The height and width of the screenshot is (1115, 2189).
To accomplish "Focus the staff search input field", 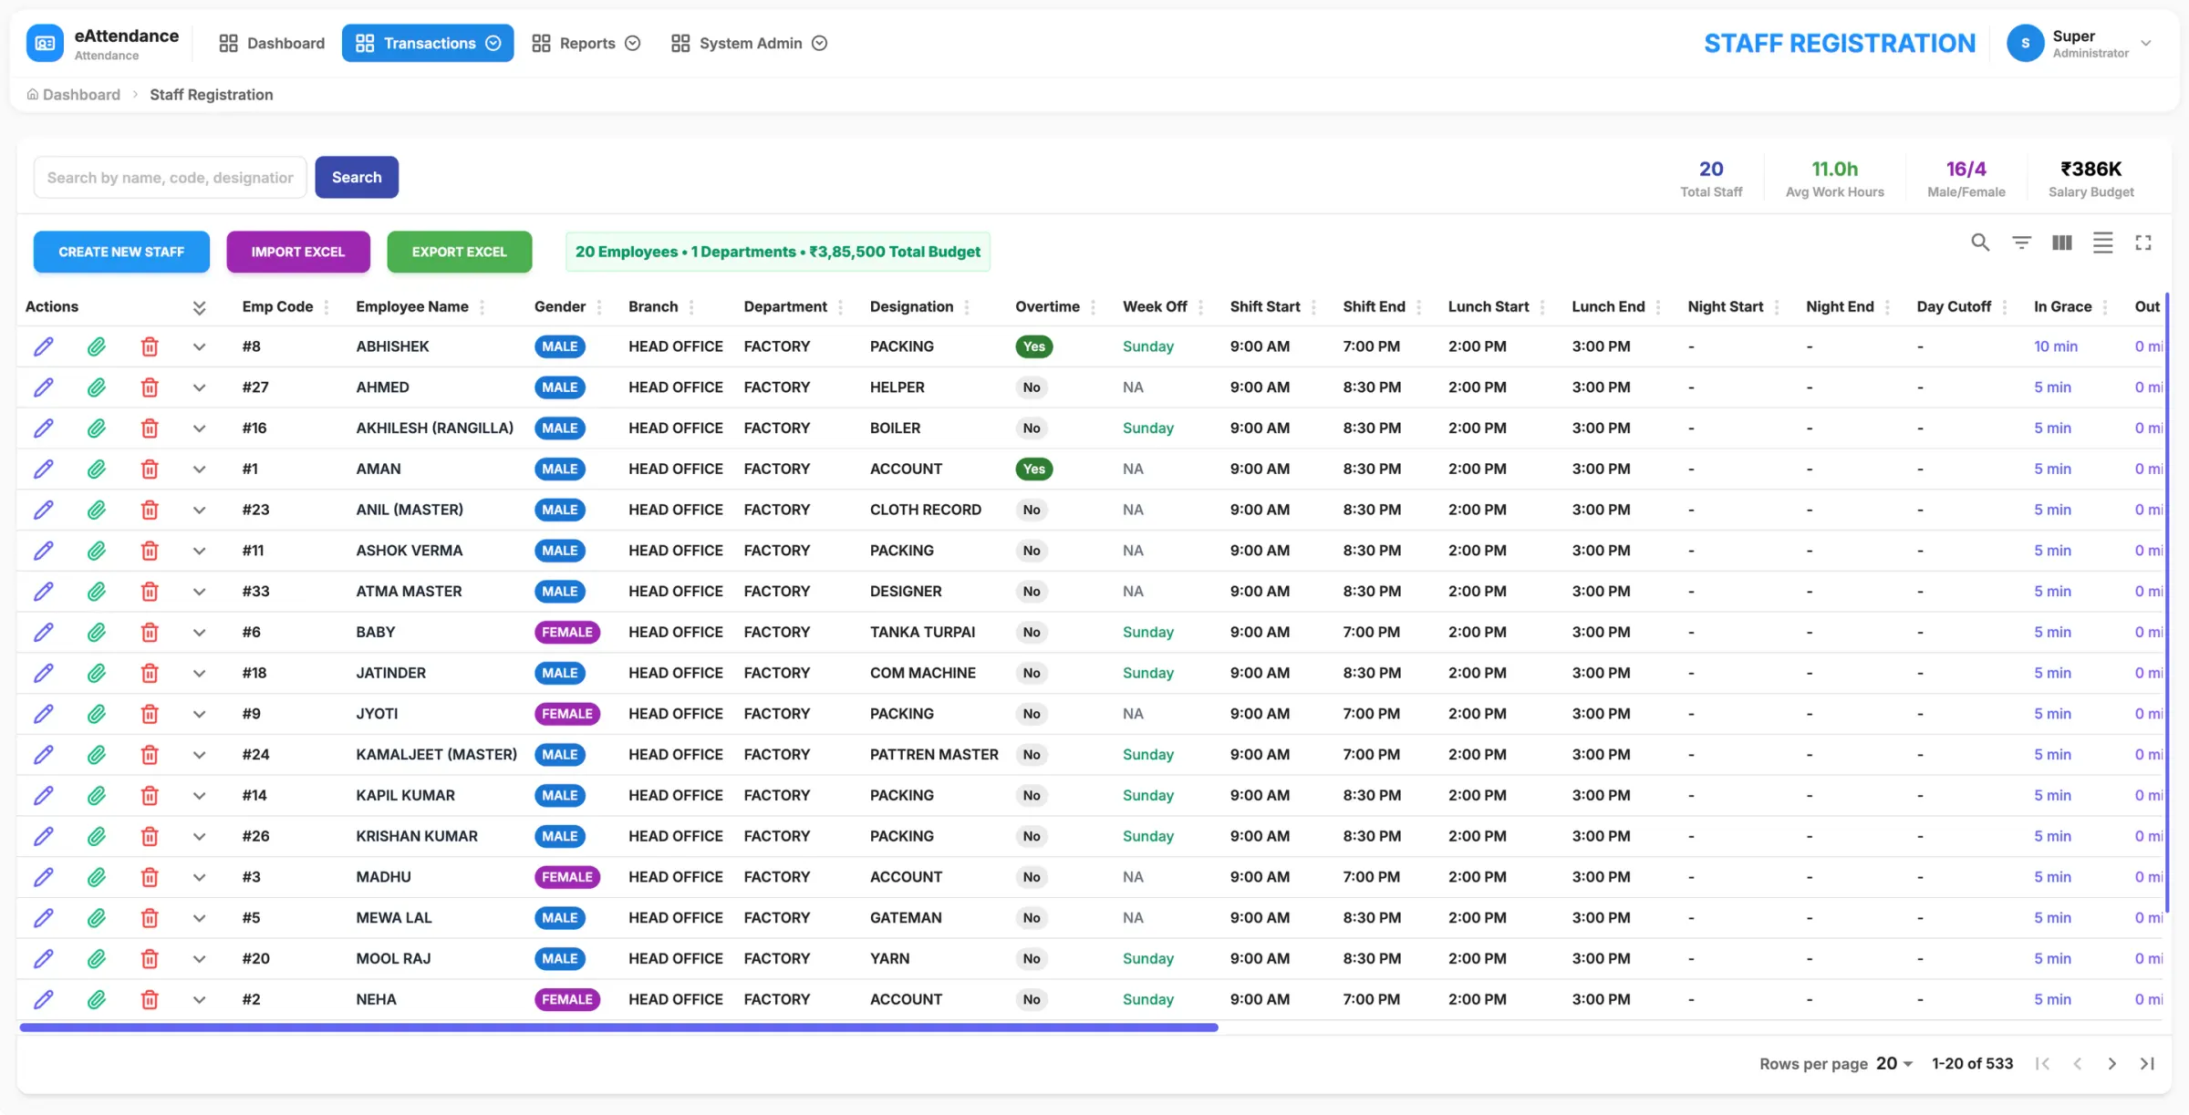I will [171, 177].
